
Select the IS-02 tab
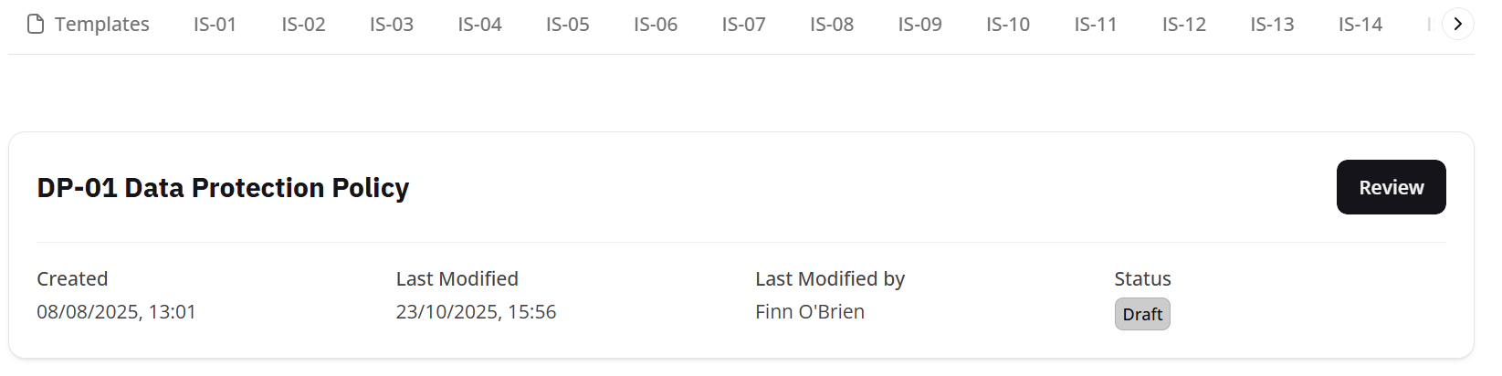303,25
